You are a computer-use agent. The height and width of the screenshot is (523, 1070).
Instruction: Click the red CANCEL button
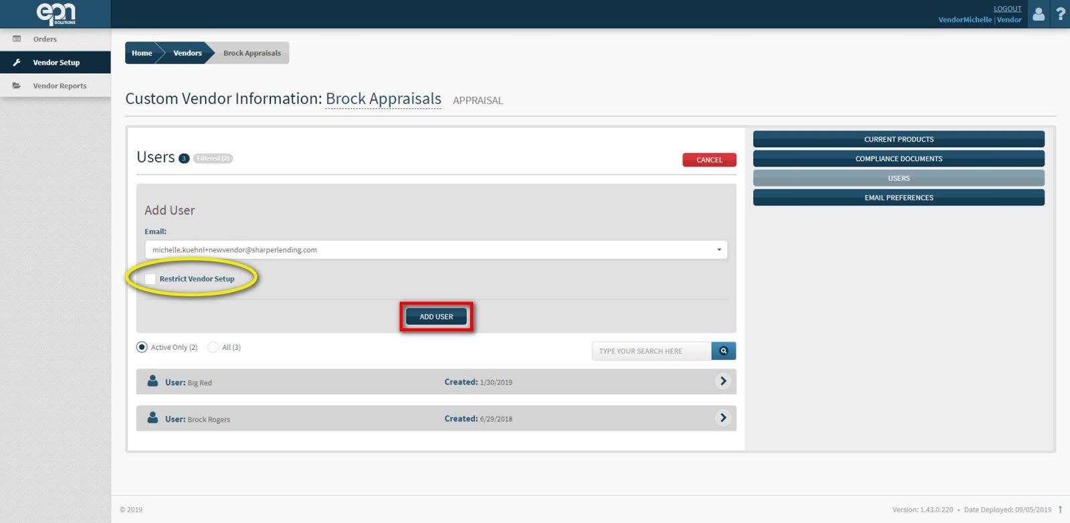(x=709, y=160)
